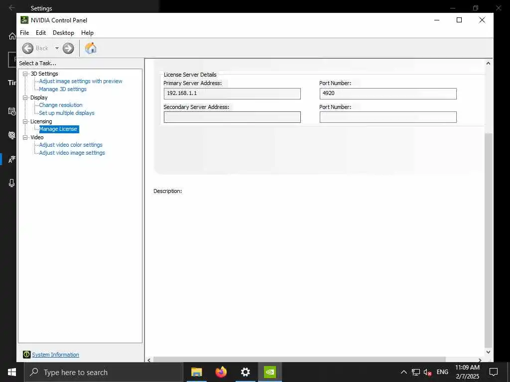The width and height of the screenshot is (510, 382).
Task: Open the Action Center notifications icon
Action: coord(494,372)
